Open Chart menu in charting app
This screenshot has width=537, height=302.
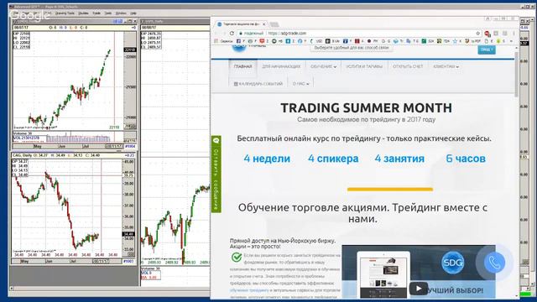pyautogui.click(x=48, y=13)
